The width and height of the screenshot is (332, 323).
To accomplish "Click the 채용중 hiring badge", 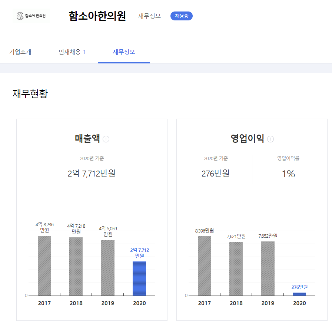I will pos(182,16).
